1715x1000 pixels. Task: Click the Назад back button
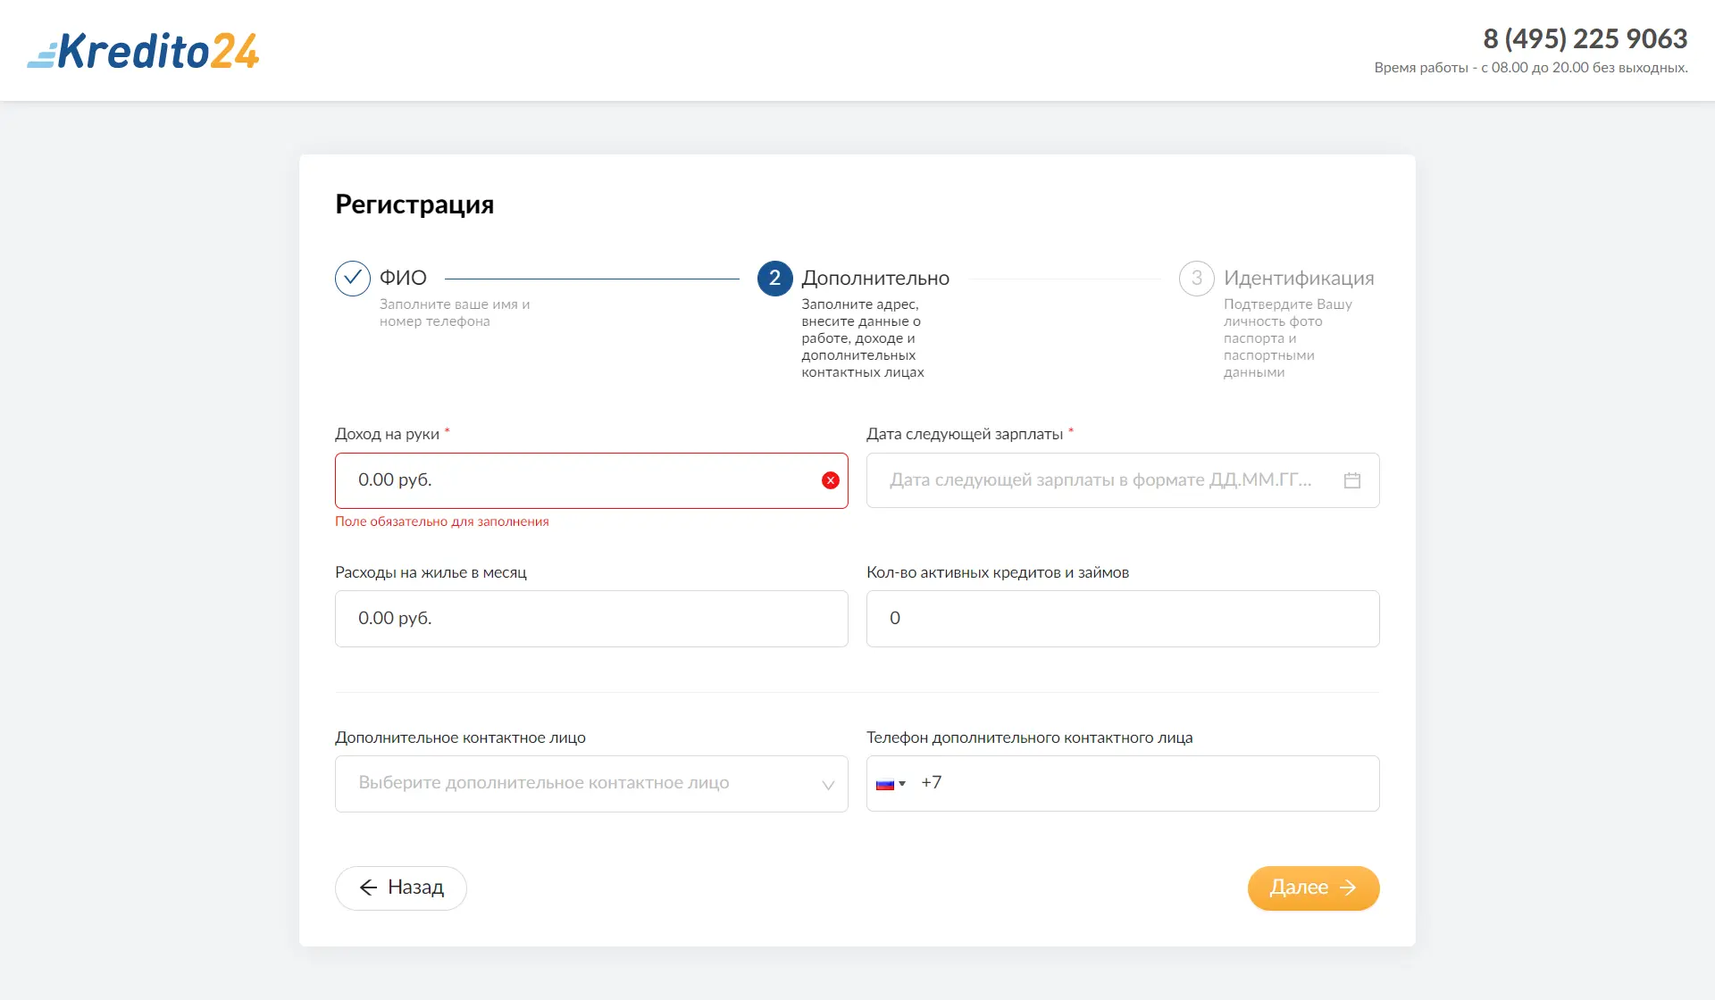point(401,888)
